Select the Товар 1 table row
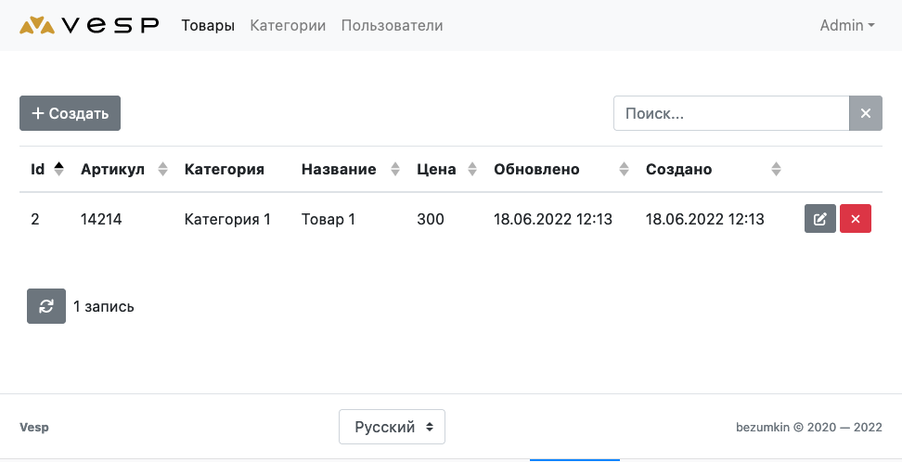 coord(450,219)
